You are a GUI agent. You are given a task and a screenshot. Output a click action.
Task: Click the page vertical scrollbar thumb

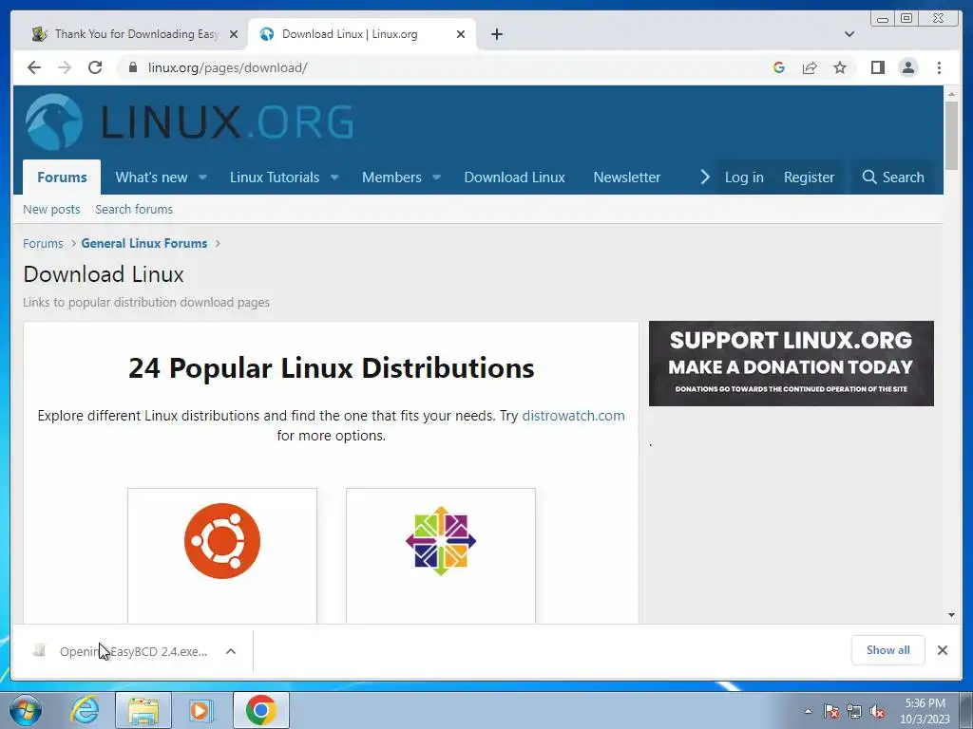tap(951, 135)
